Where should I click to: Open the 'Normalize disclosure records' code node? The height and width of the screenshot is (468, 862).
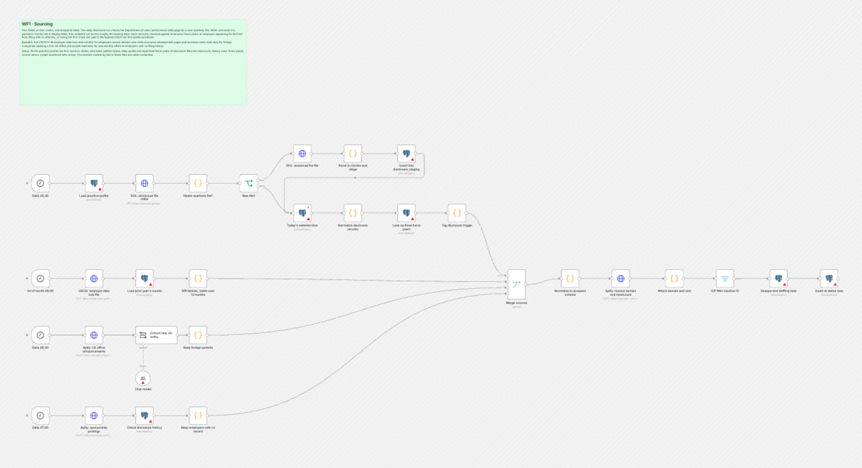353,213
